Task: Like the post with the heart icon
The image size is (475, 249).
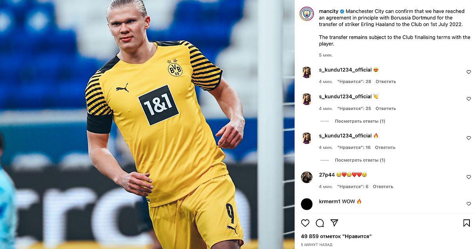Action: 305,223
